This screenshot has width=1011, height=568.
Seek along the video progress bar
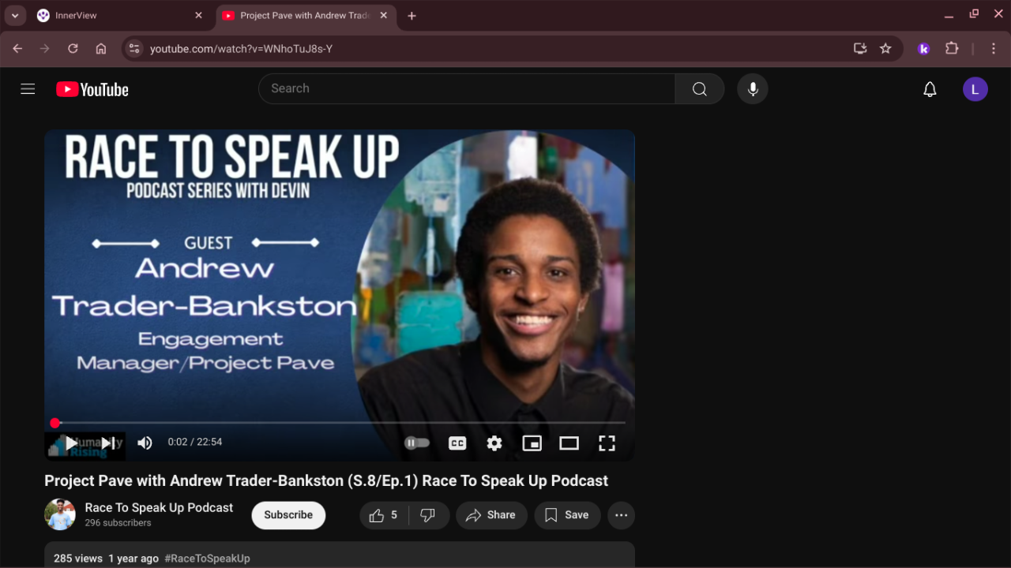340,423
